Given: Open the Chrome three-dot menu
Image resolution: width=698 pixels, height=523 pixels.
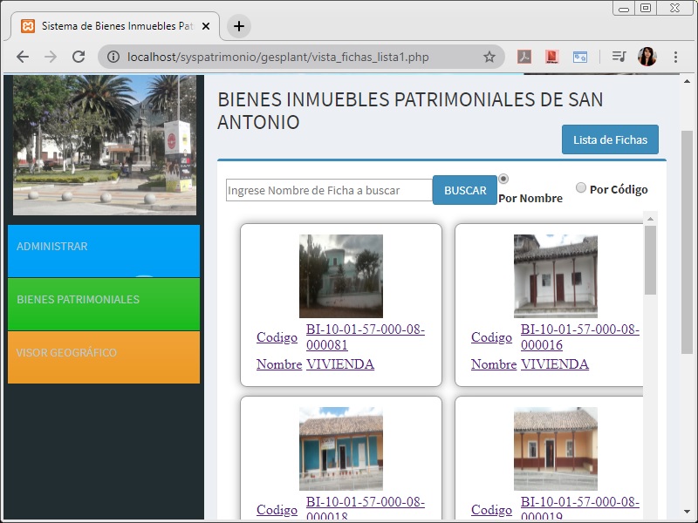Looking at the screenshot, I should [x=675, y=57].
